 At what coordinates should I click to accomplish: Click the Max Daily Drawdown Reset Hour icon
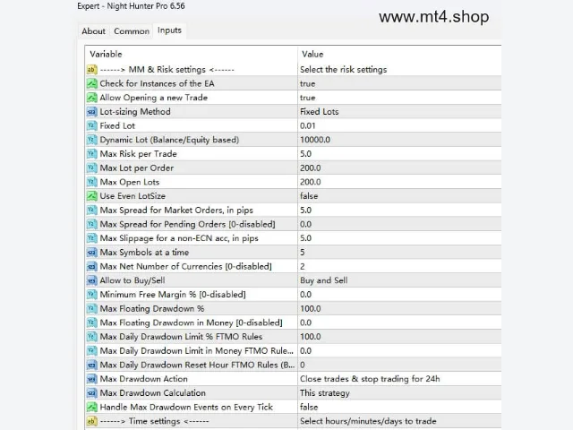click(x=91, y=365)
